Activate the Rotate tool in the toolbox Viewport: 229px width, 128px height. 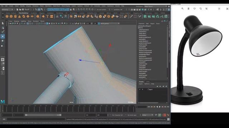(x=3, y=41)
